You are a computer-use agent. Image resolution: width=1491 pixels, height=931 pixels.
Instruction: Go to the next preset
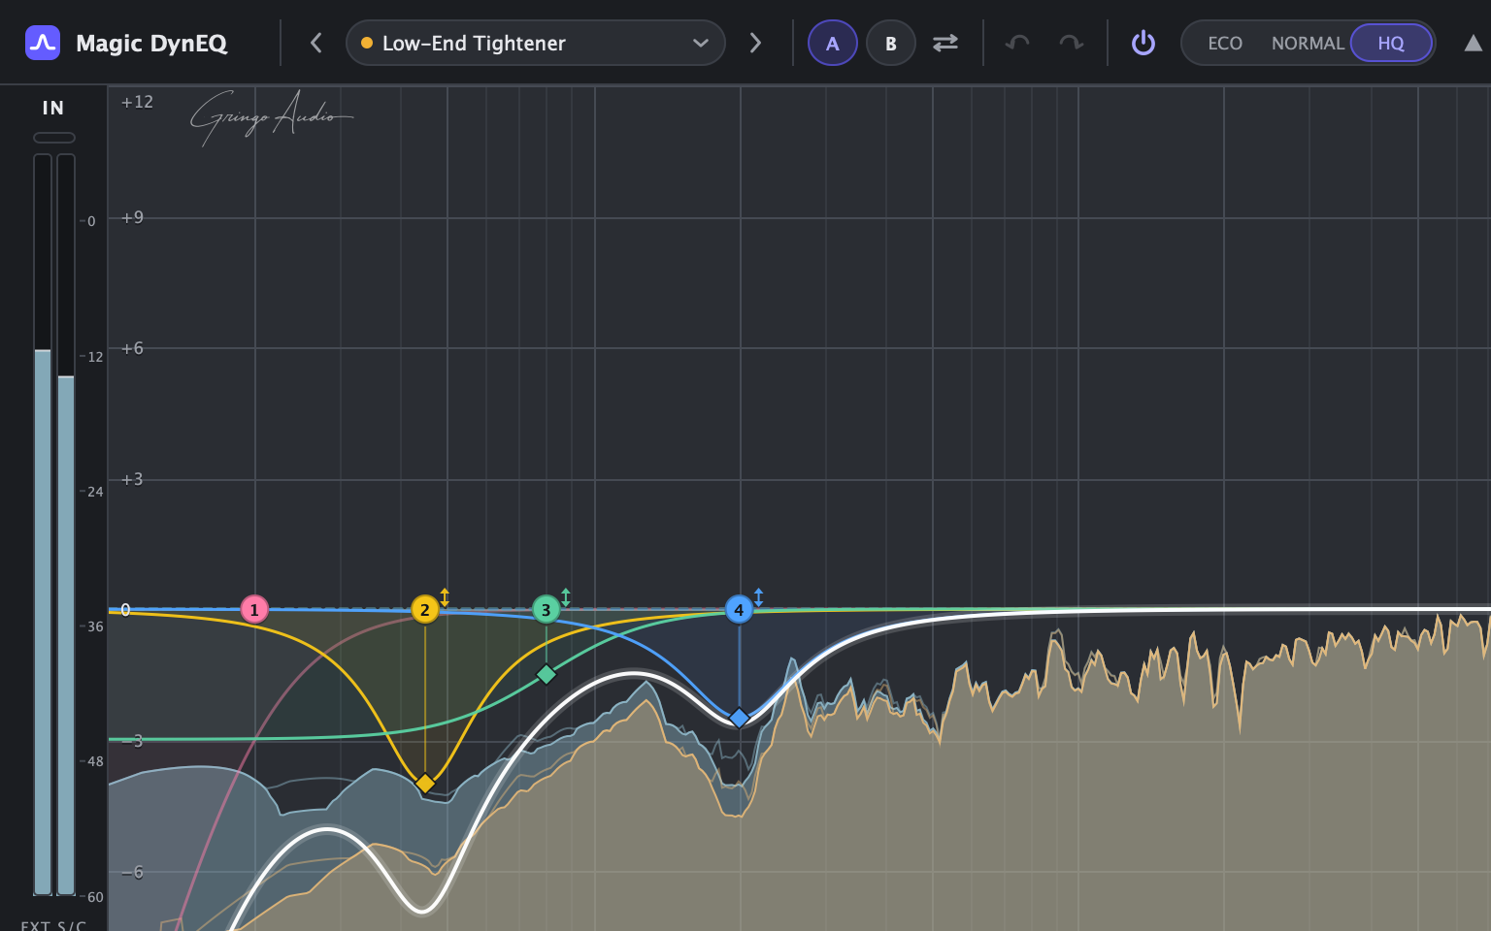pyautogui.click(x=755, y=43)
